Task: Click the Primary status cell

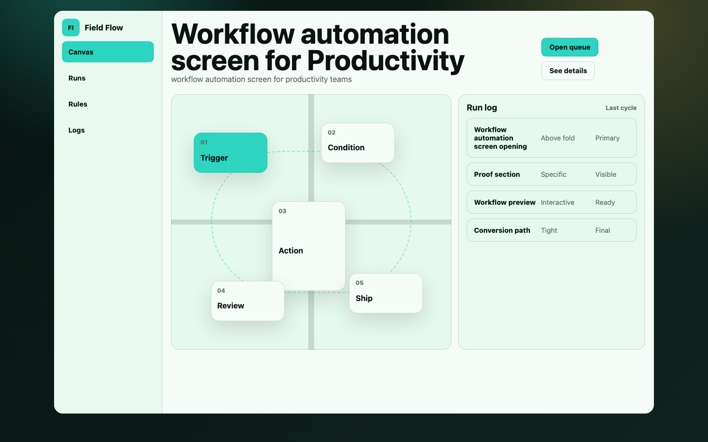Action: (x=607, y=138)
